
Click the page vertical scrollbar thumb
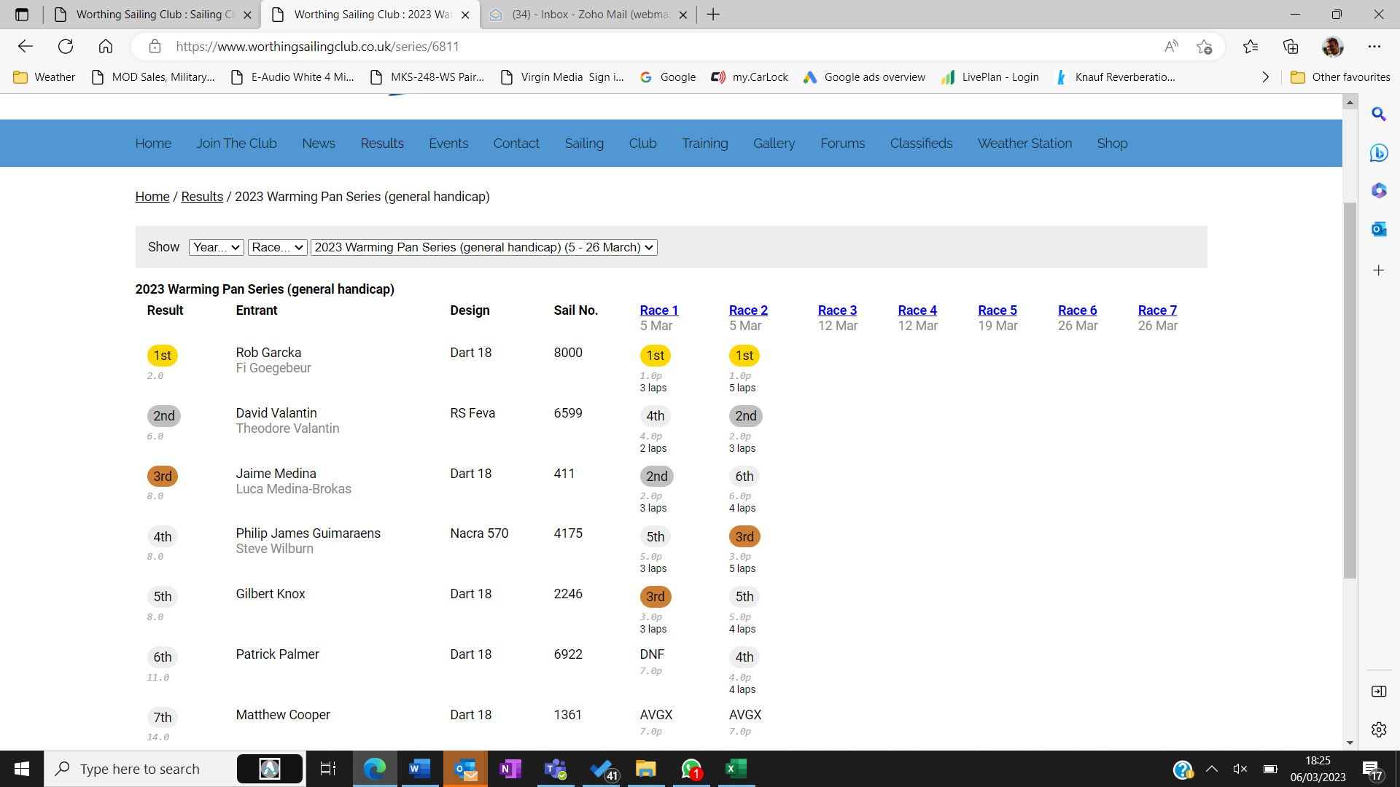click(1350, 390)
